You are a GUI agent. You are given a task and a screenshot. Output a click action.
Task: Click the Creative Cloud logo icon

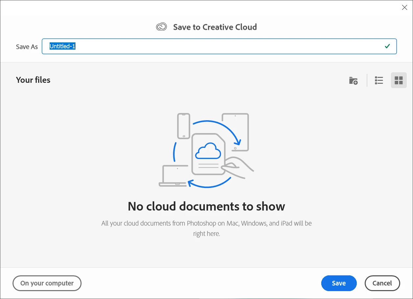(161, 27)
